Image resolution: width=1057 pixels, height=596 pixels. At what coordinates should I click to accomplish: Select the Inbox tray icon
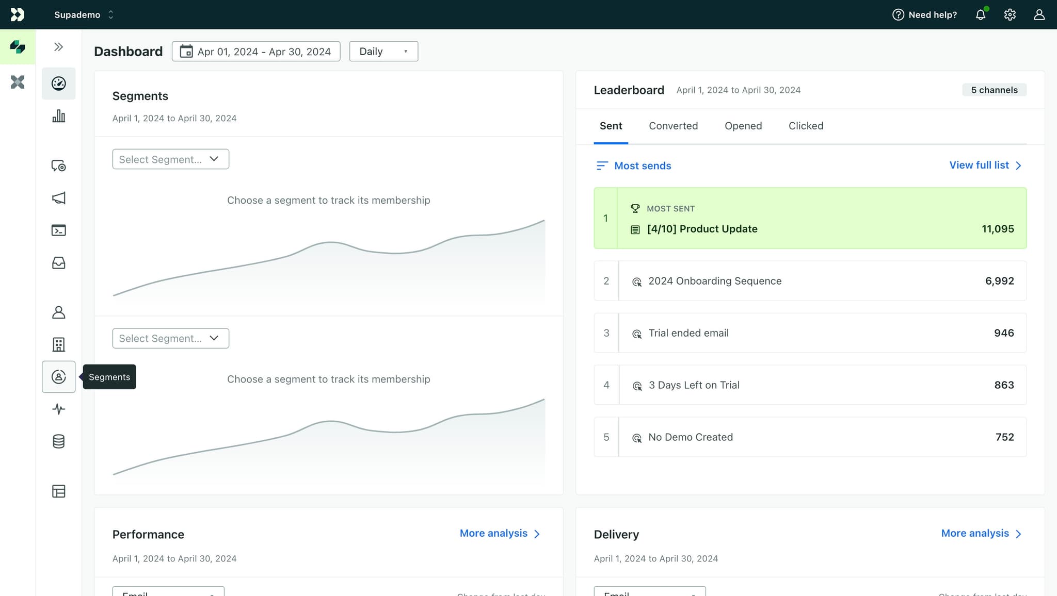click(58, 263)
